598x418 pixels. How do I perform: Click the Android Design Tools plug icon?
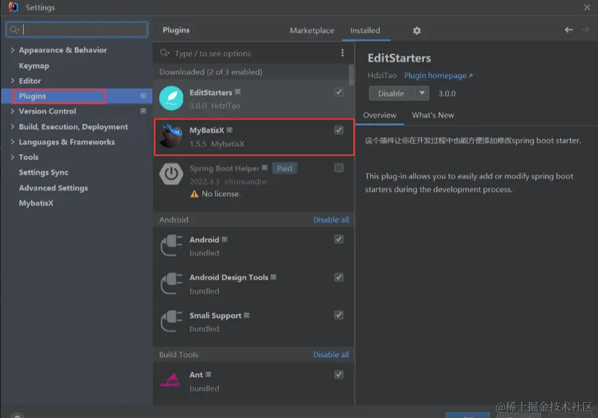(x=171, y=283)
